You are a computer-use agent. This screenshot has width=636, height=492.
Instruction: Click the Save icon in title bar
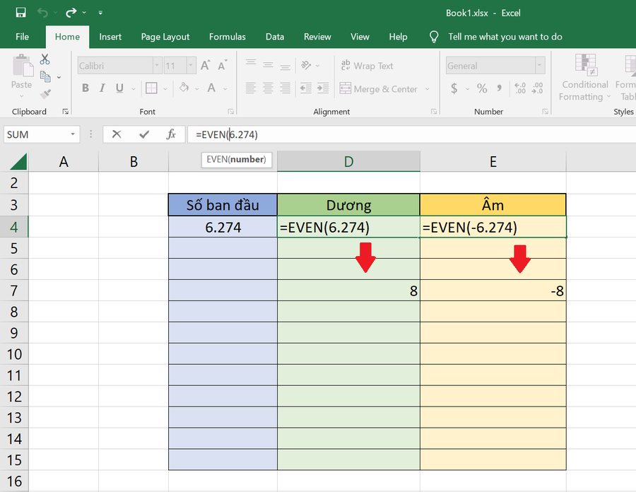click(x=20, y=13)
